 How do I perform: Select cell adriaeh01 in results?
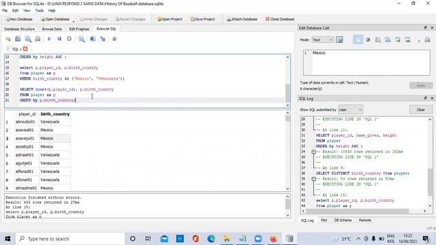pos(27,155)
